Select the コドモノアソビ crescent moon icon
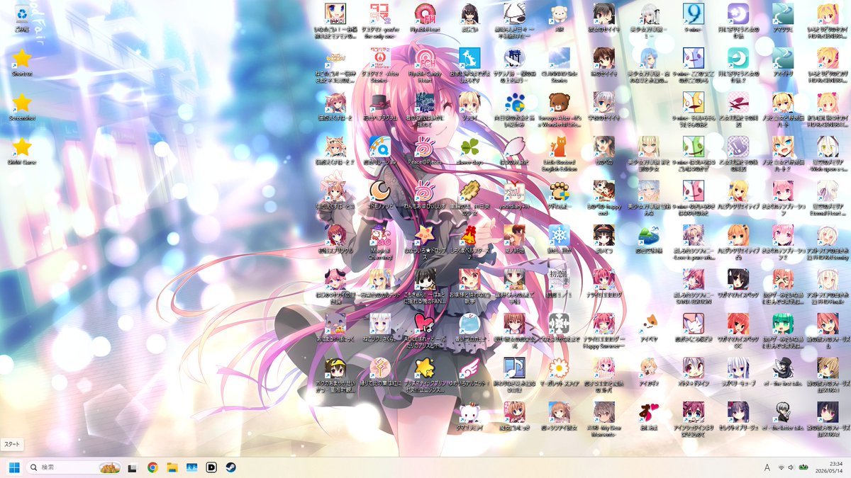This screenshot has height=478, width=851. tap(381, 192)
